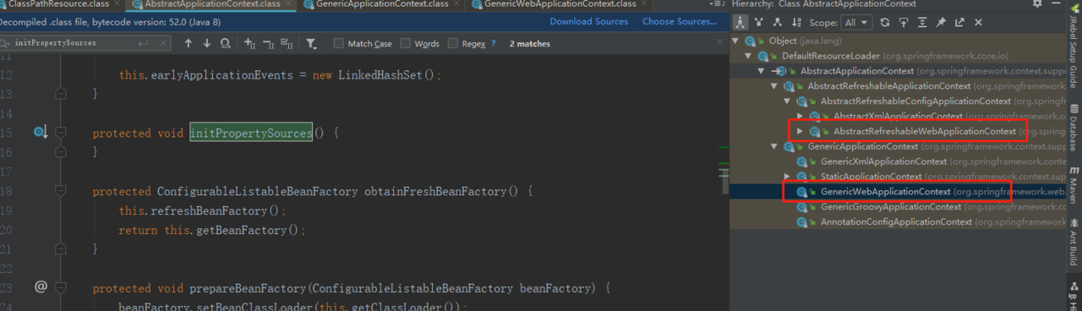Refresh the hierarchy tree
The width and height of the screenshot is (1082, 311).
coord(885,22)
